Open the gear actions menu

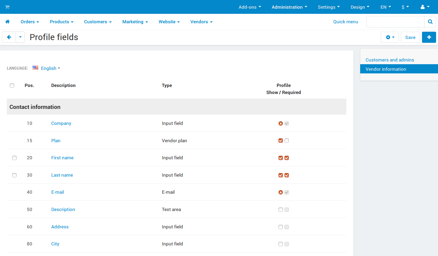(390, 37)
